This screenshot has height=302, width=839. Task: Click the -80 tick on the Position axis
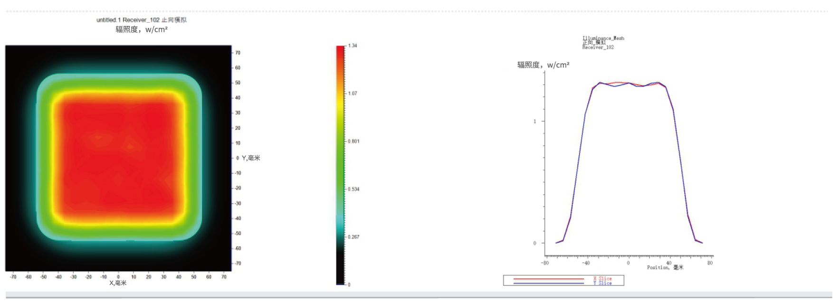pyautogui.click(x=545, y=263)
